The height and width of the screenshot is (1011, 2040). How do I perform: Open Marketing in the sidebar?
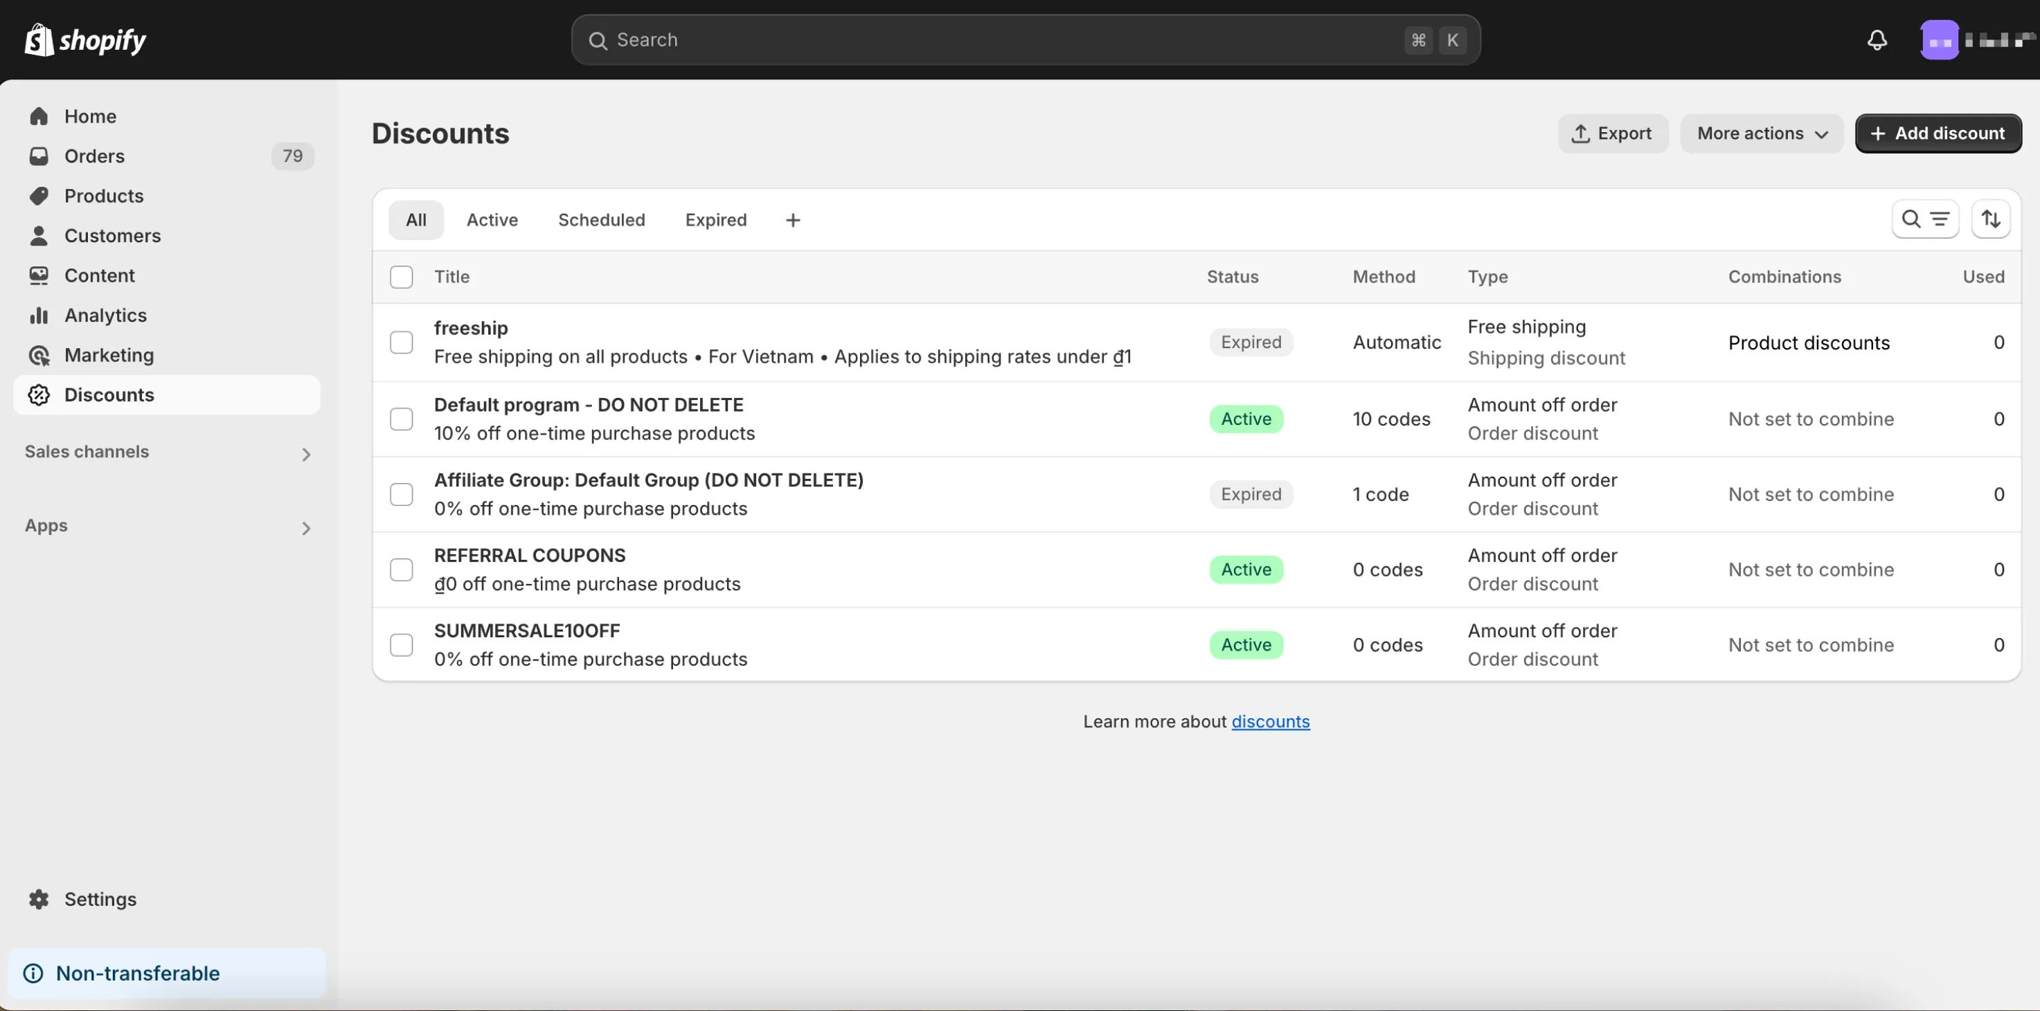(167, 354)
